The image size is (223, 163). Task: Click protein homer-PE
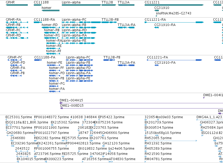55,63
